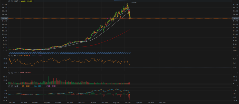Remove the VWAP indicator with its X icon
The height and width of the screenshot is (104, 239).
tap(12, 1)
